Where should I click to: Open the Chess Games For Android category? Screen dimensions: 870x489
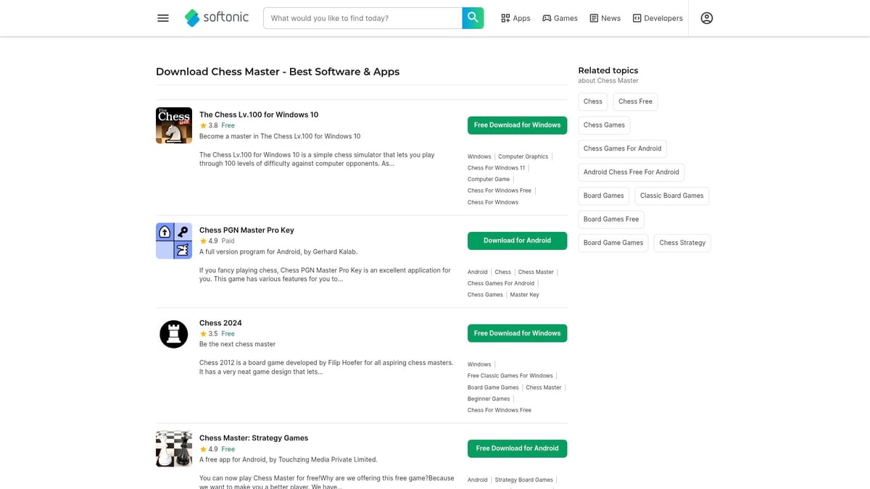tap(622, 149)
